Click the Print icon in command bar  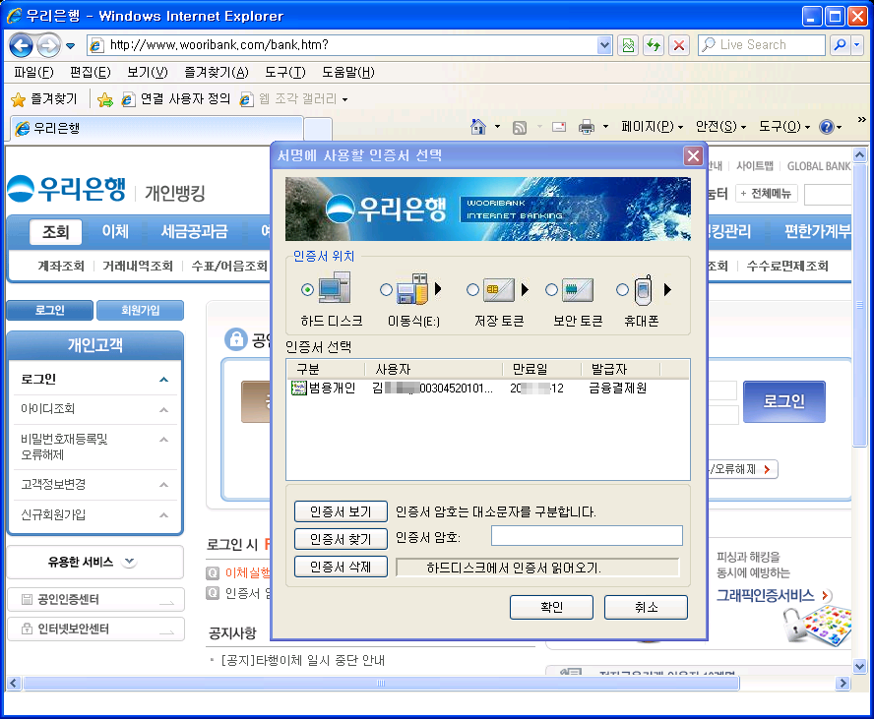587,128
